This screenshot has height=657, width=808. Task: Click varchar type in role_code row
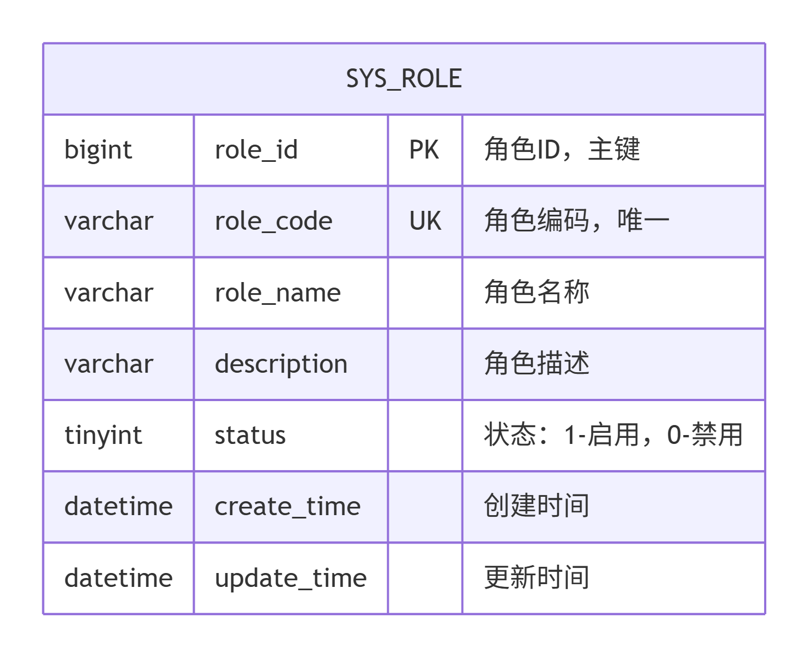click(108, 221)
